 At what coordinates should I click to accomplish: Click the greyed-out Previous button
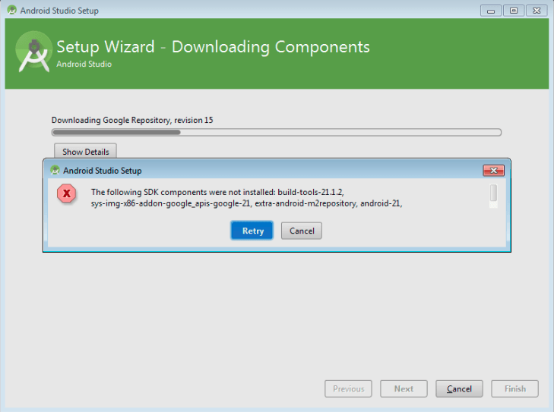(x=348, y=388)
